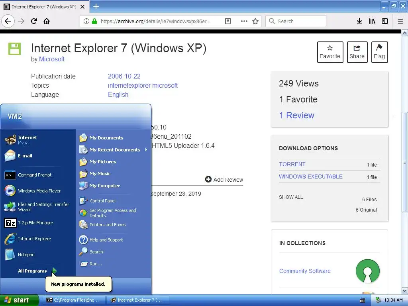Open the browser home page icon
Image resolution: width=408 pixels, height=306 pixels.
tap(47, 21)
